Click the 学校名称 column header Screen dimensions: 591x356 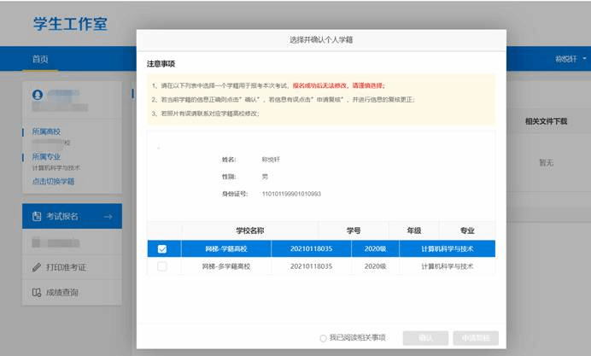(x=249, y=231)
